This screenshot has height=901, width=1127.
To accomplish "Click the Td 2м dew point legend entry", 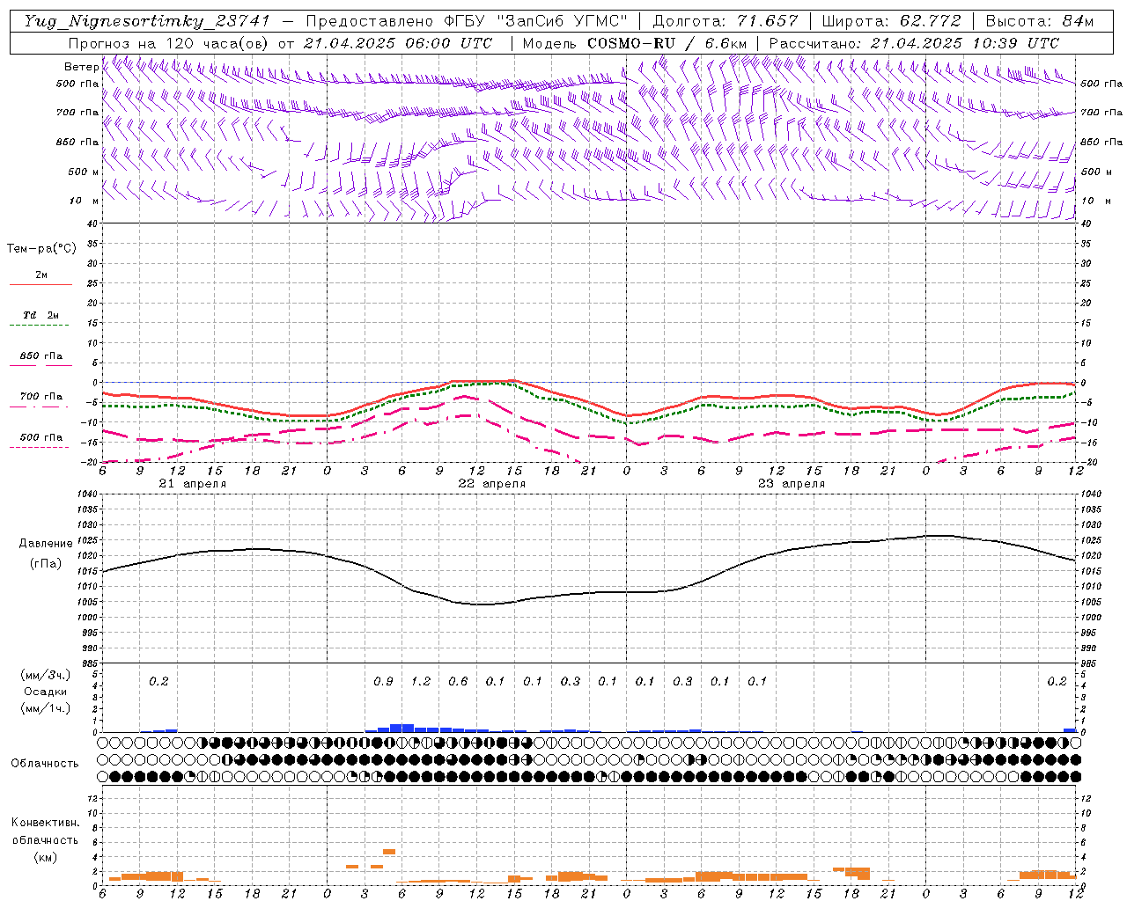I will tap(41, 315).
